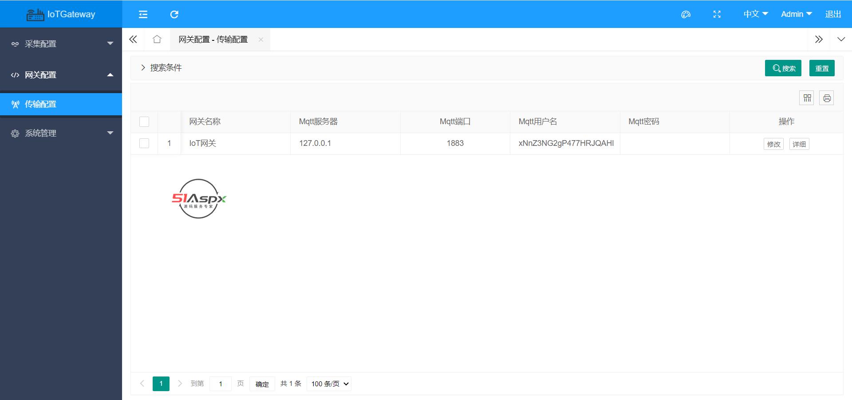This screenshot has height=400, width=852.
Task: Click the code icon beside 网关配置
Action: (15, 75)
